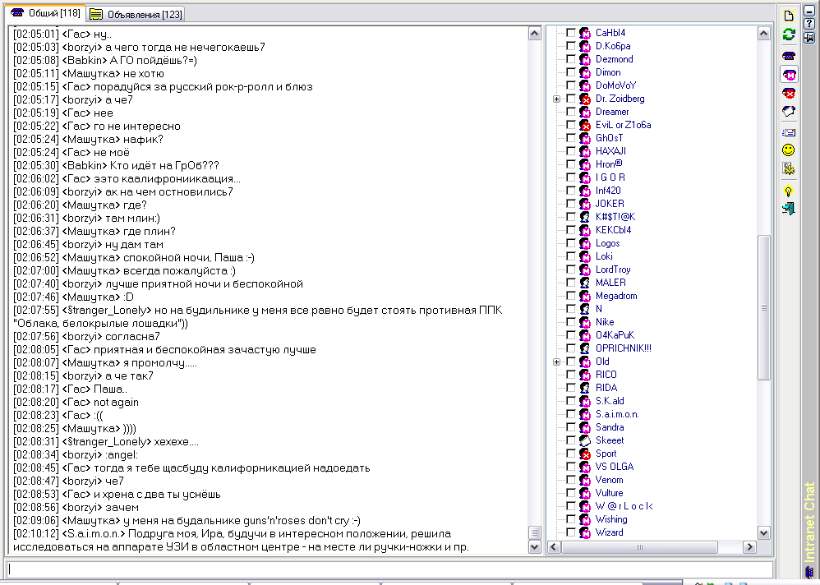Click the red X telephone icon
Viewport: 820px width, 585px height.
tap(788, 93)
